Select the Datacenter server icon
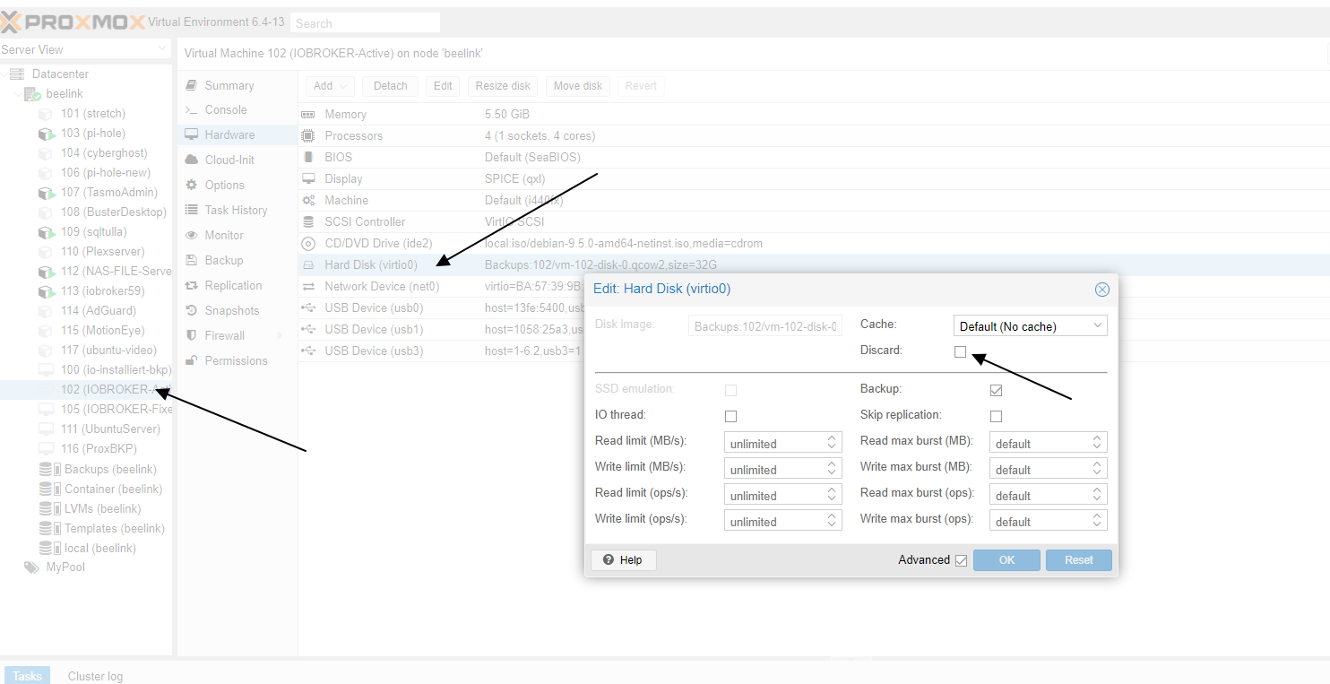Screen dimensions: 1330x684 [17, 74]
